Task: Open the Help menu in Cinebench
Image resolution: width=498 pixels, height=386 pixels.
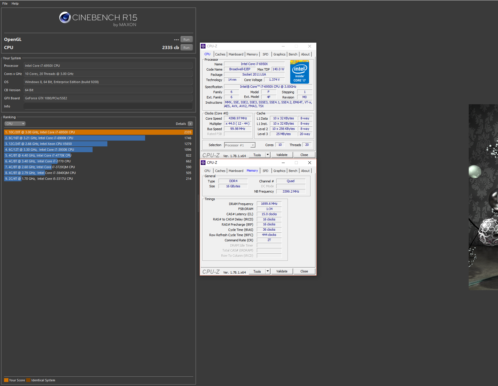Action: point(15,3)
